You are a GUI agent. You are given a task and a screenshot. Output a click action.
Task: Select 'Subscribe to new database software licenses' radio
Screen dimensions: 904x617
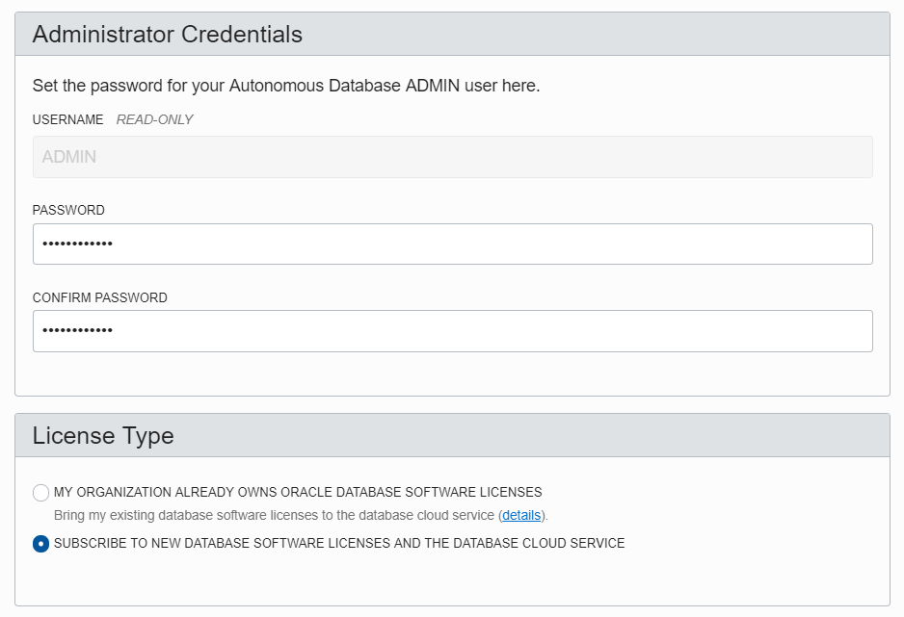pos(40,543)
